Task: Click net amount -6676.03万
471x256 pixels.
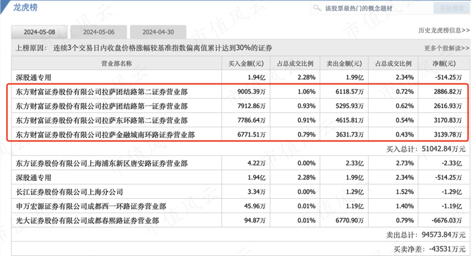Action: click(447, 221)
